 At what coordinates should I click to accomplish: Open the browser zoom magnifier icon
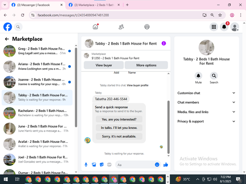click(212, 15)
